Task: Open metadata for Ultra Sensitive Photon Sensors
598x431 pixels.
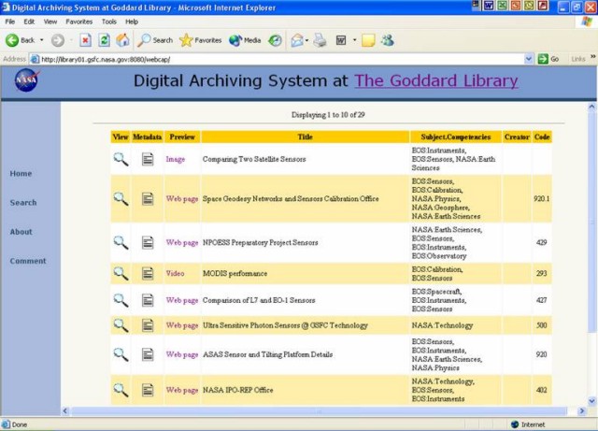Action: point(148,325)
